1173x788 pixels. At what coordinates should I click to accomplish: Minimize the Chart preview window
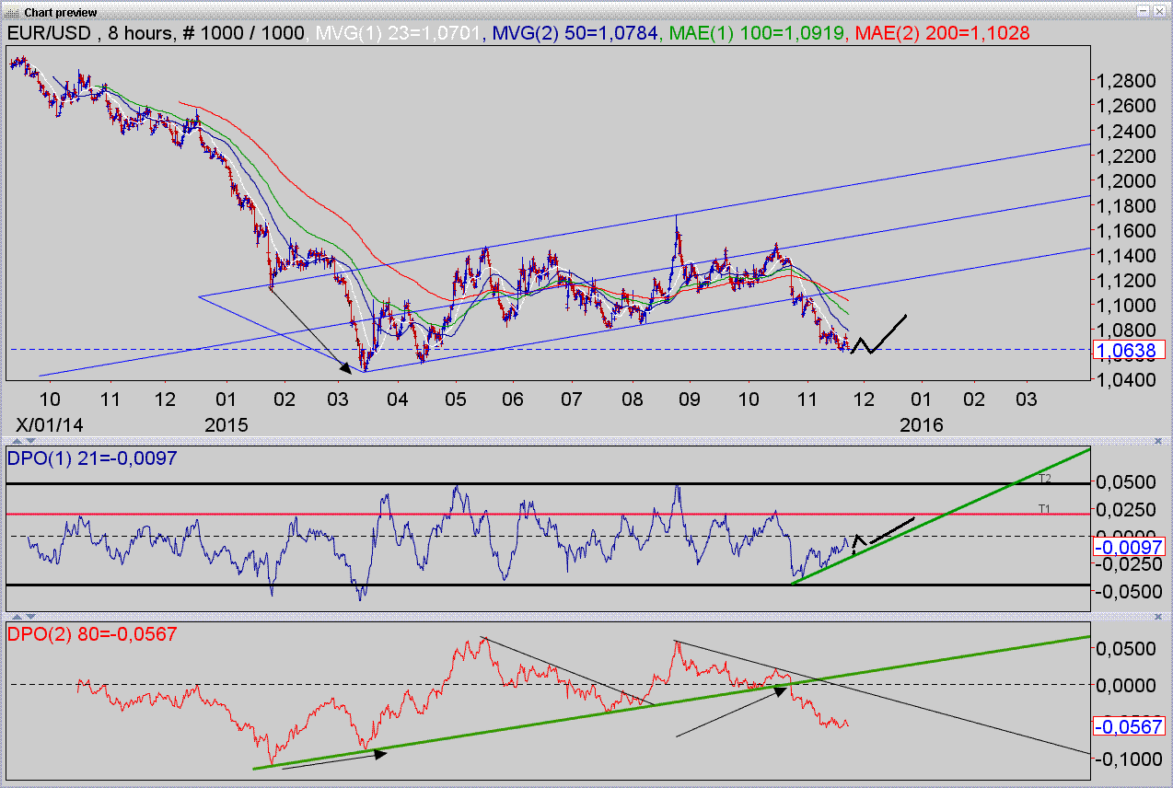pos(1144,11)
